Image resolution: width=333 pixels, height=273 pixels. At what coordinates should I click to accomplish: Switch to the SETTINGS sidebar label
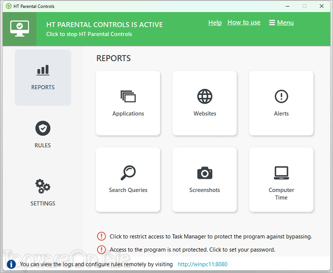point(43,203)
